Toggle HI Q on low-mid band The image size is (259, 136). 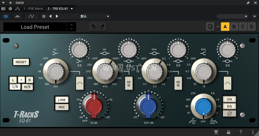click(x=129, y=83)
